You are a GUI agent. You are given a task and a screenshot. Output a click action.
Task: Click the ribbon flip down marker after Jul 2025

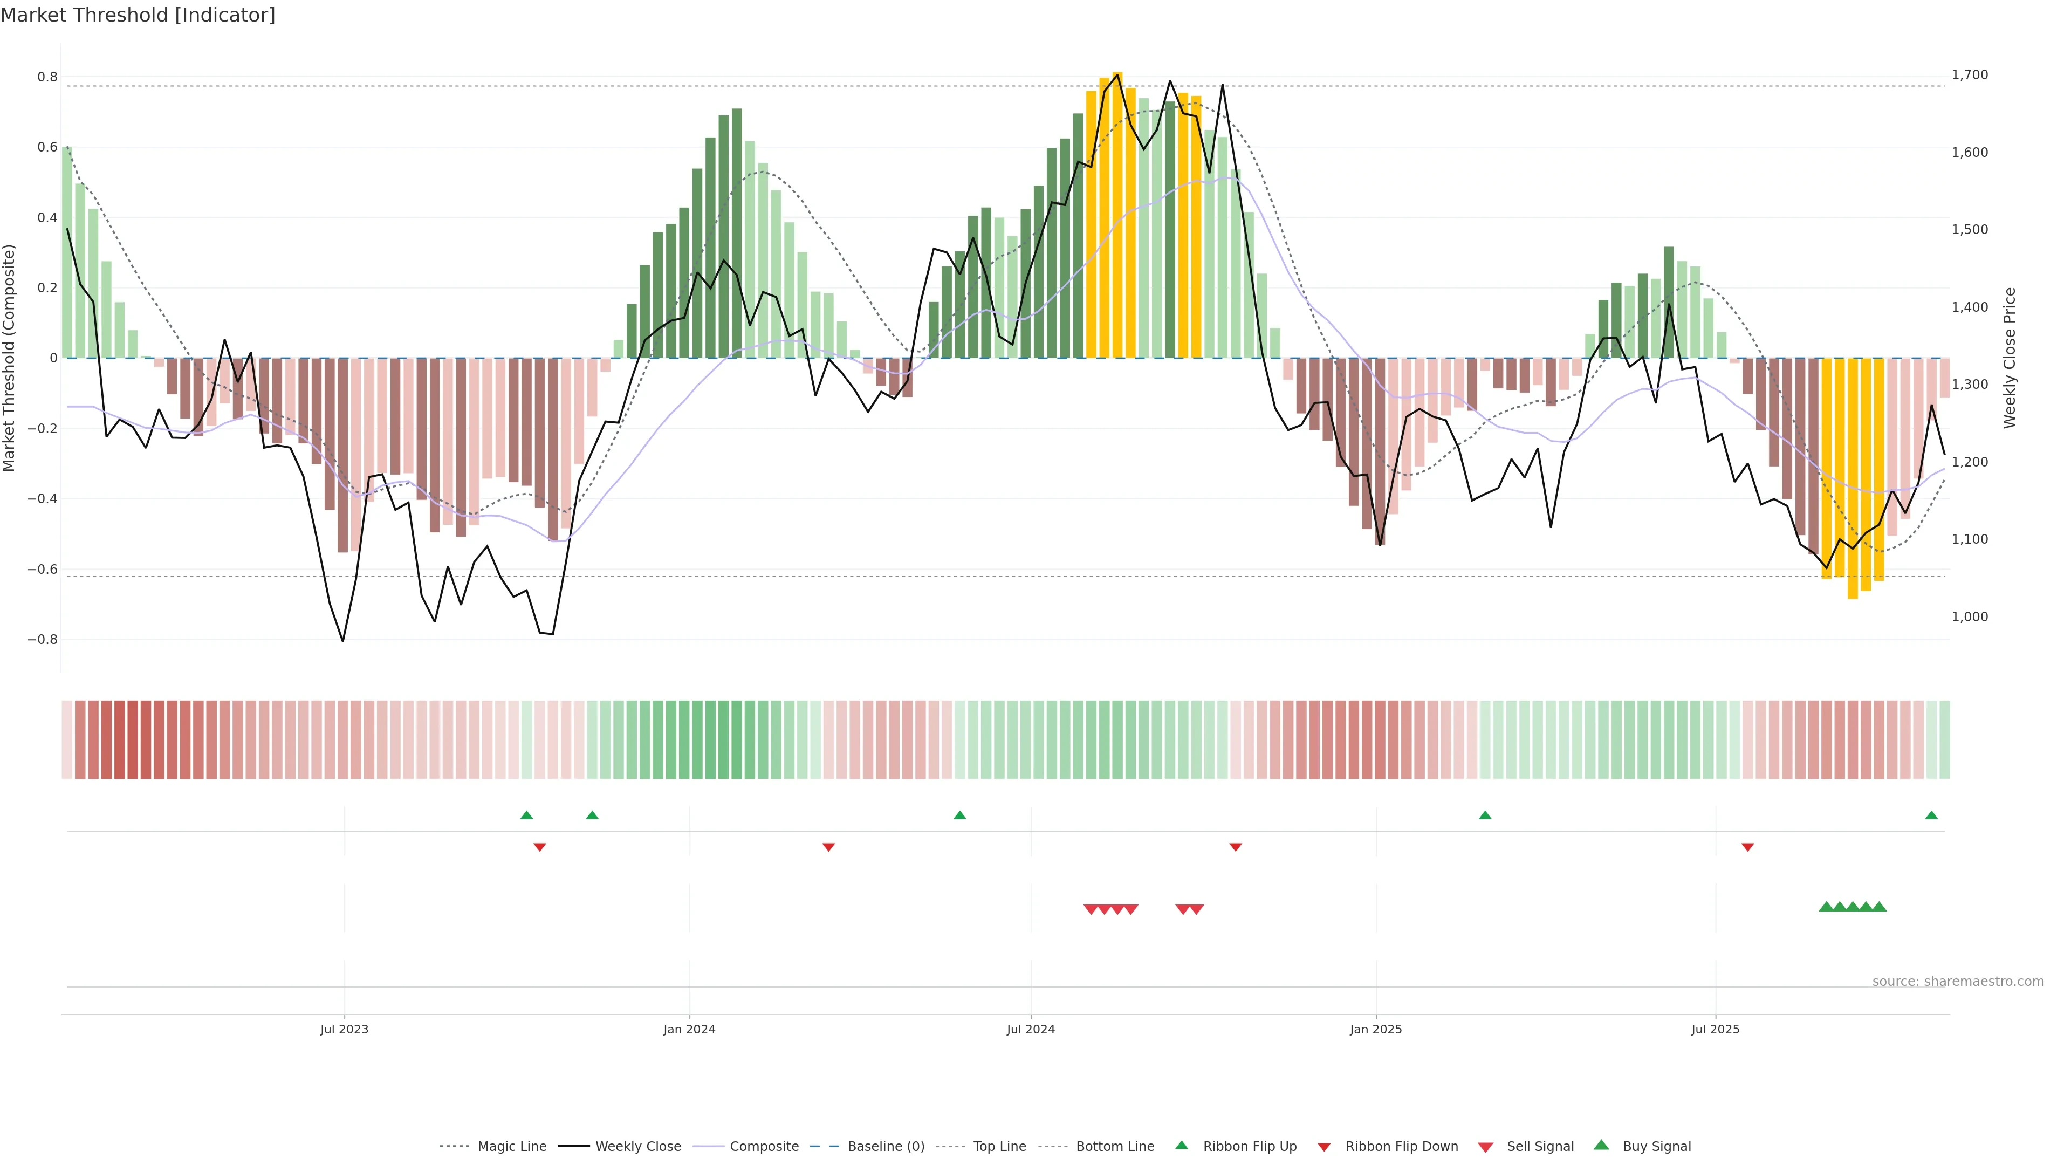pyautogui.click(x=1748, y=847)
